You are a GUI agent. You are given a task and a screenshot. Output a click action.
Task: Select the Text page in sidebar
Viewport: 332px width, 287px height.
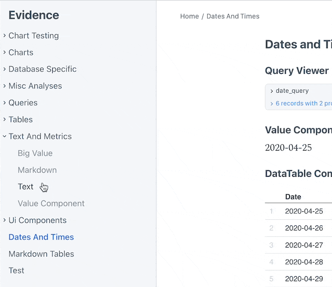point(25,187)
